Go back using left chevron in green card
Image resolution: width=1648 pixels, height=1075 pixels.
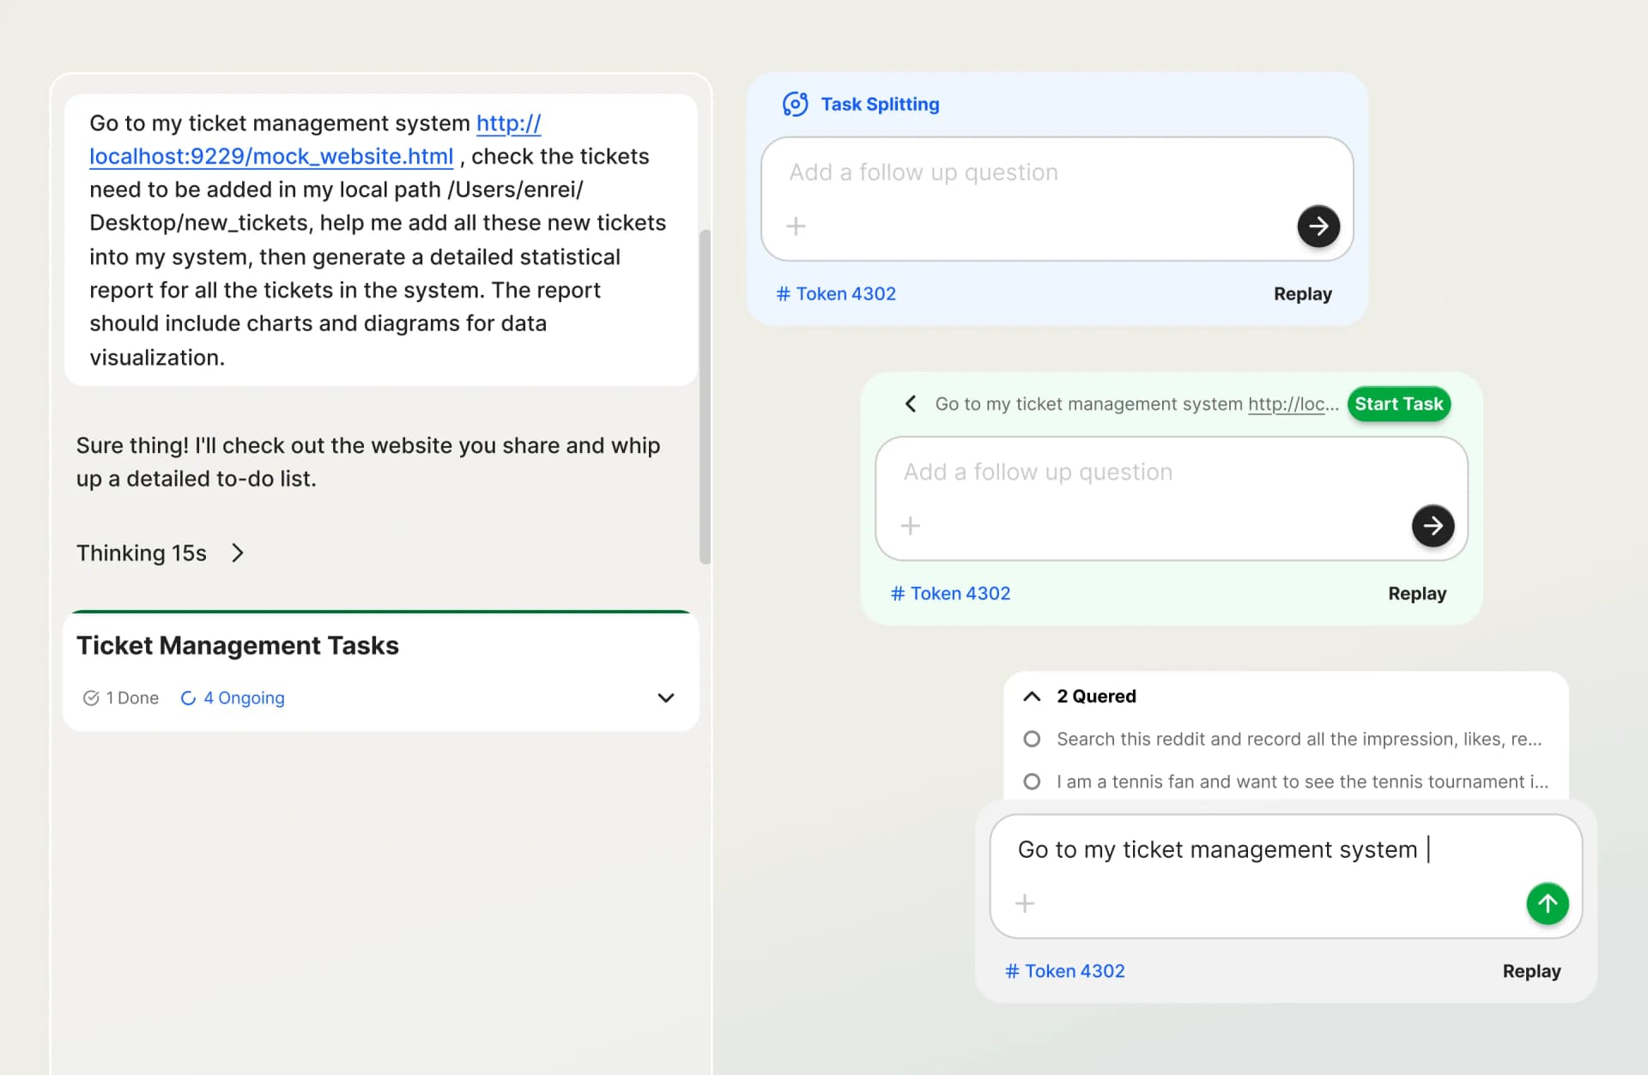coord(911,403)
